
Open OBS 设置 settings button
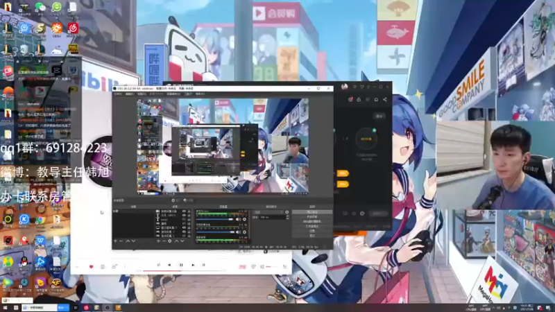[x=311, y=231]
